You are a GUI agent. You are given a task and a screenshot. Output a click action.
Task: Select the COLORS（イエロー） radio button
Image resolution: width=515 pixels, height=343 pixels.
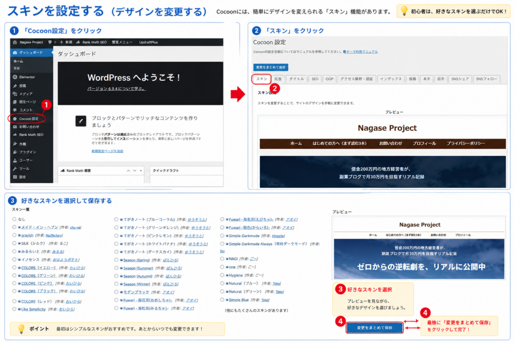tap(14, 268)
